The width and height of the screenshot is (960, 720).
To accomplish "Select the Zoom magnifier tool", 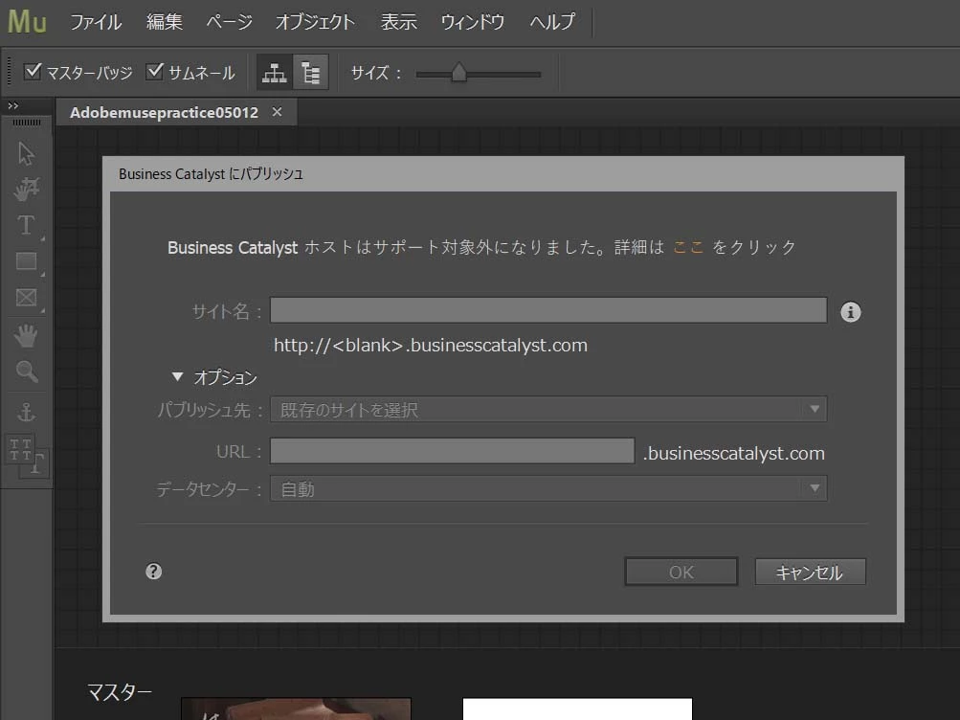I will coord(27,371).
